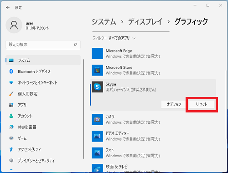Image resolution: width=228 pixels, height=173 pixels.
Task: Select the Microsoft Store list entry text
Action: 133,70
